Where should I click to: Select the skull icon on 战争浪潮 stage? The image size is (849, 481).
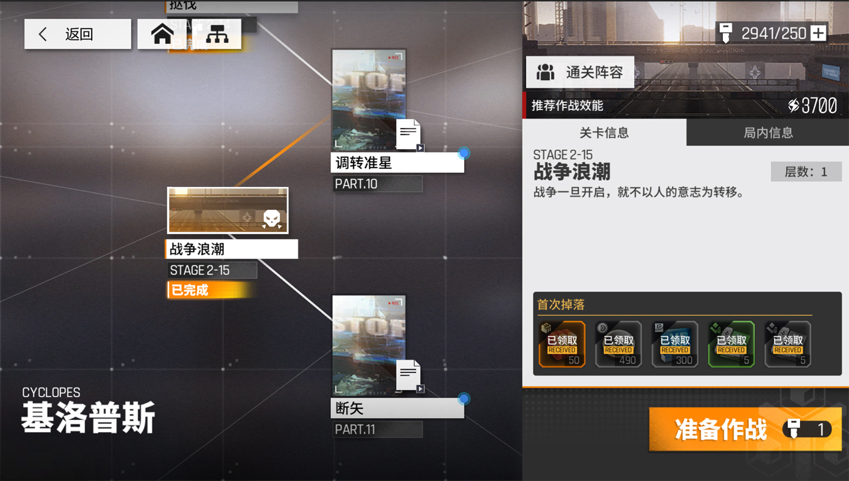[272, 218]
